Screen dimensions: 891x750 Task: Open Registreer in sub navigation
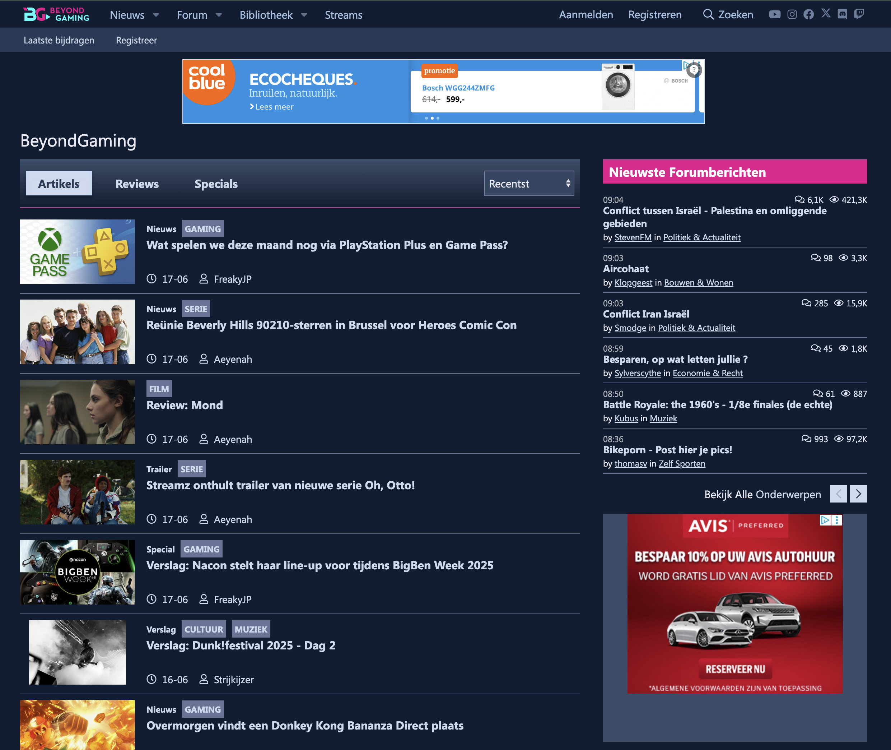(x=136, y=40)
